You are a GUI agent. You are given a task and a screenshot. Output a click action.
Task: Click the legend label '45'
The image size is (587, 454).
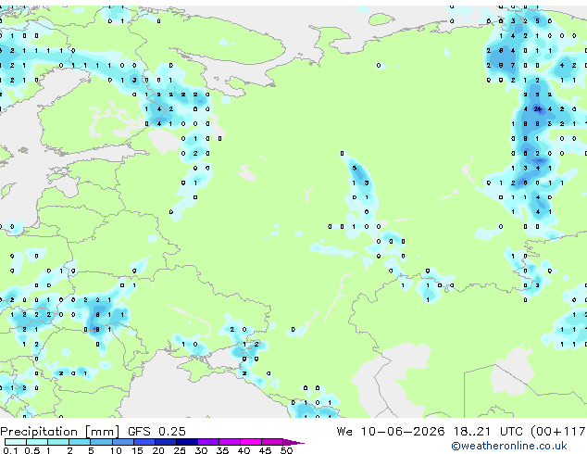pyautogui.click(x=266, y=450)
